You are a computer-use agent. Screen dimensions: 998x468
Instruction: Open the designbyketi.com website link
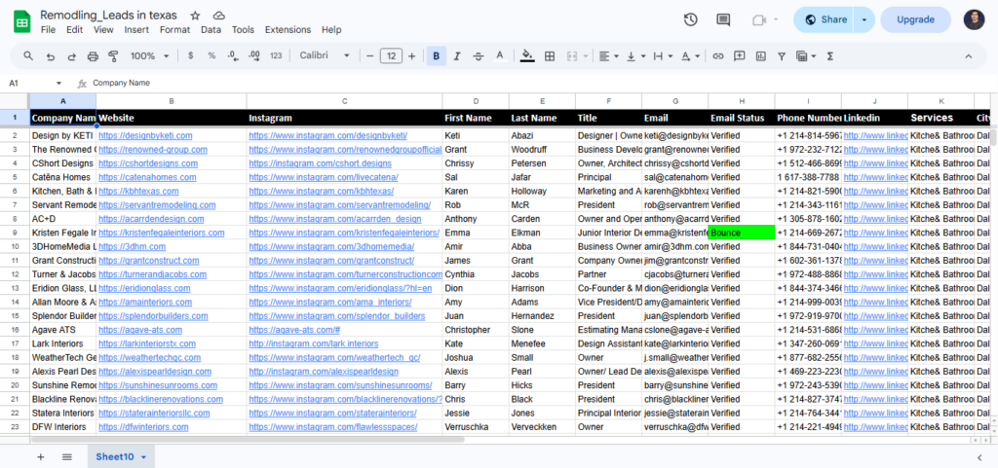coord(145,136)
